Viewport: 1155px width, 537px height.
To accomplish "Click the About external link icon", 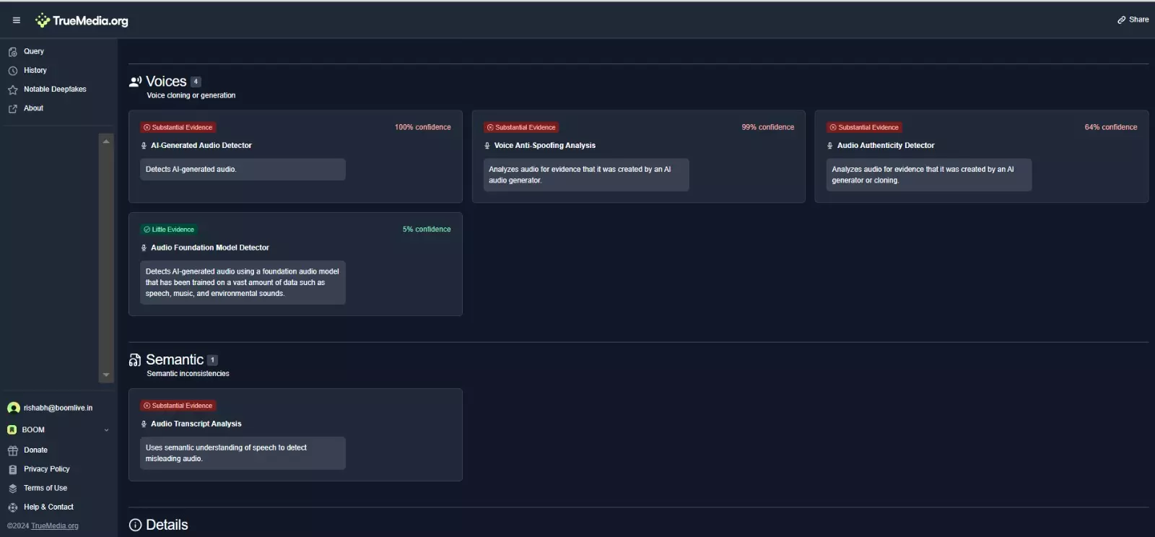I will click(x=12, y=108).
